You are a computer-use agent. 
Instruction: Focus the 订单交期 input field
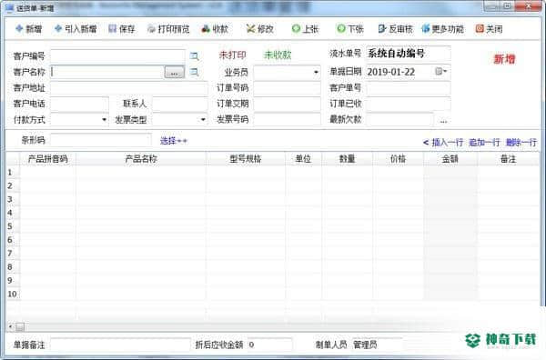pos(287,104)
